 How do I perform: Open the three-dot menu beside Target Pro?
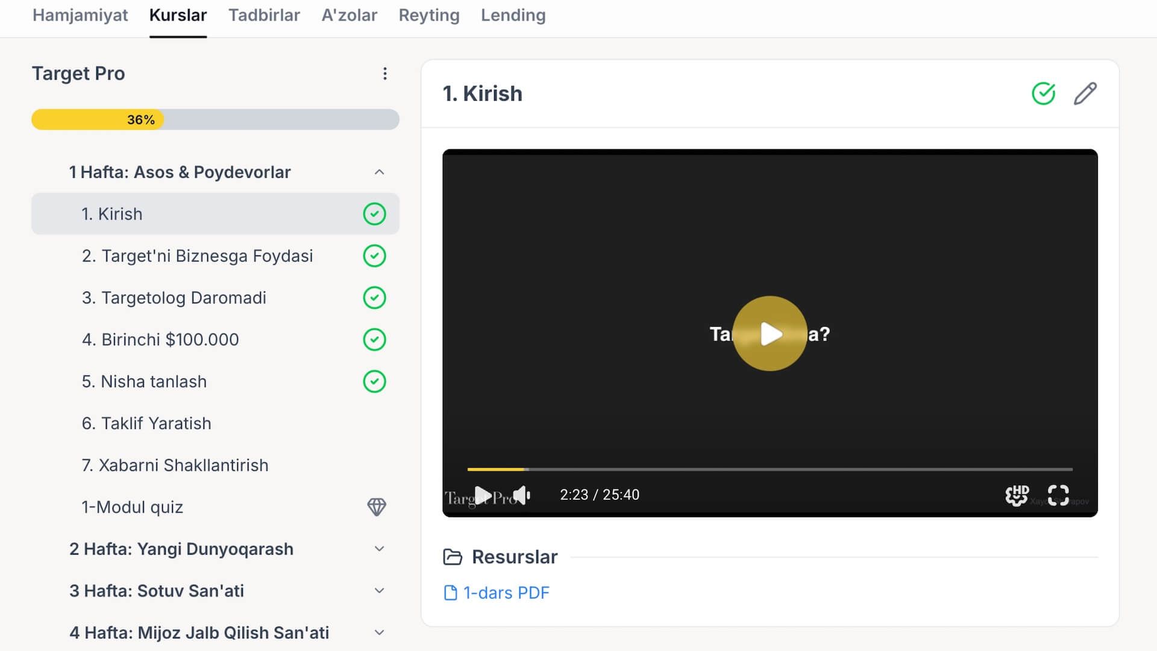pyautogui.click(x=384, y=74)
